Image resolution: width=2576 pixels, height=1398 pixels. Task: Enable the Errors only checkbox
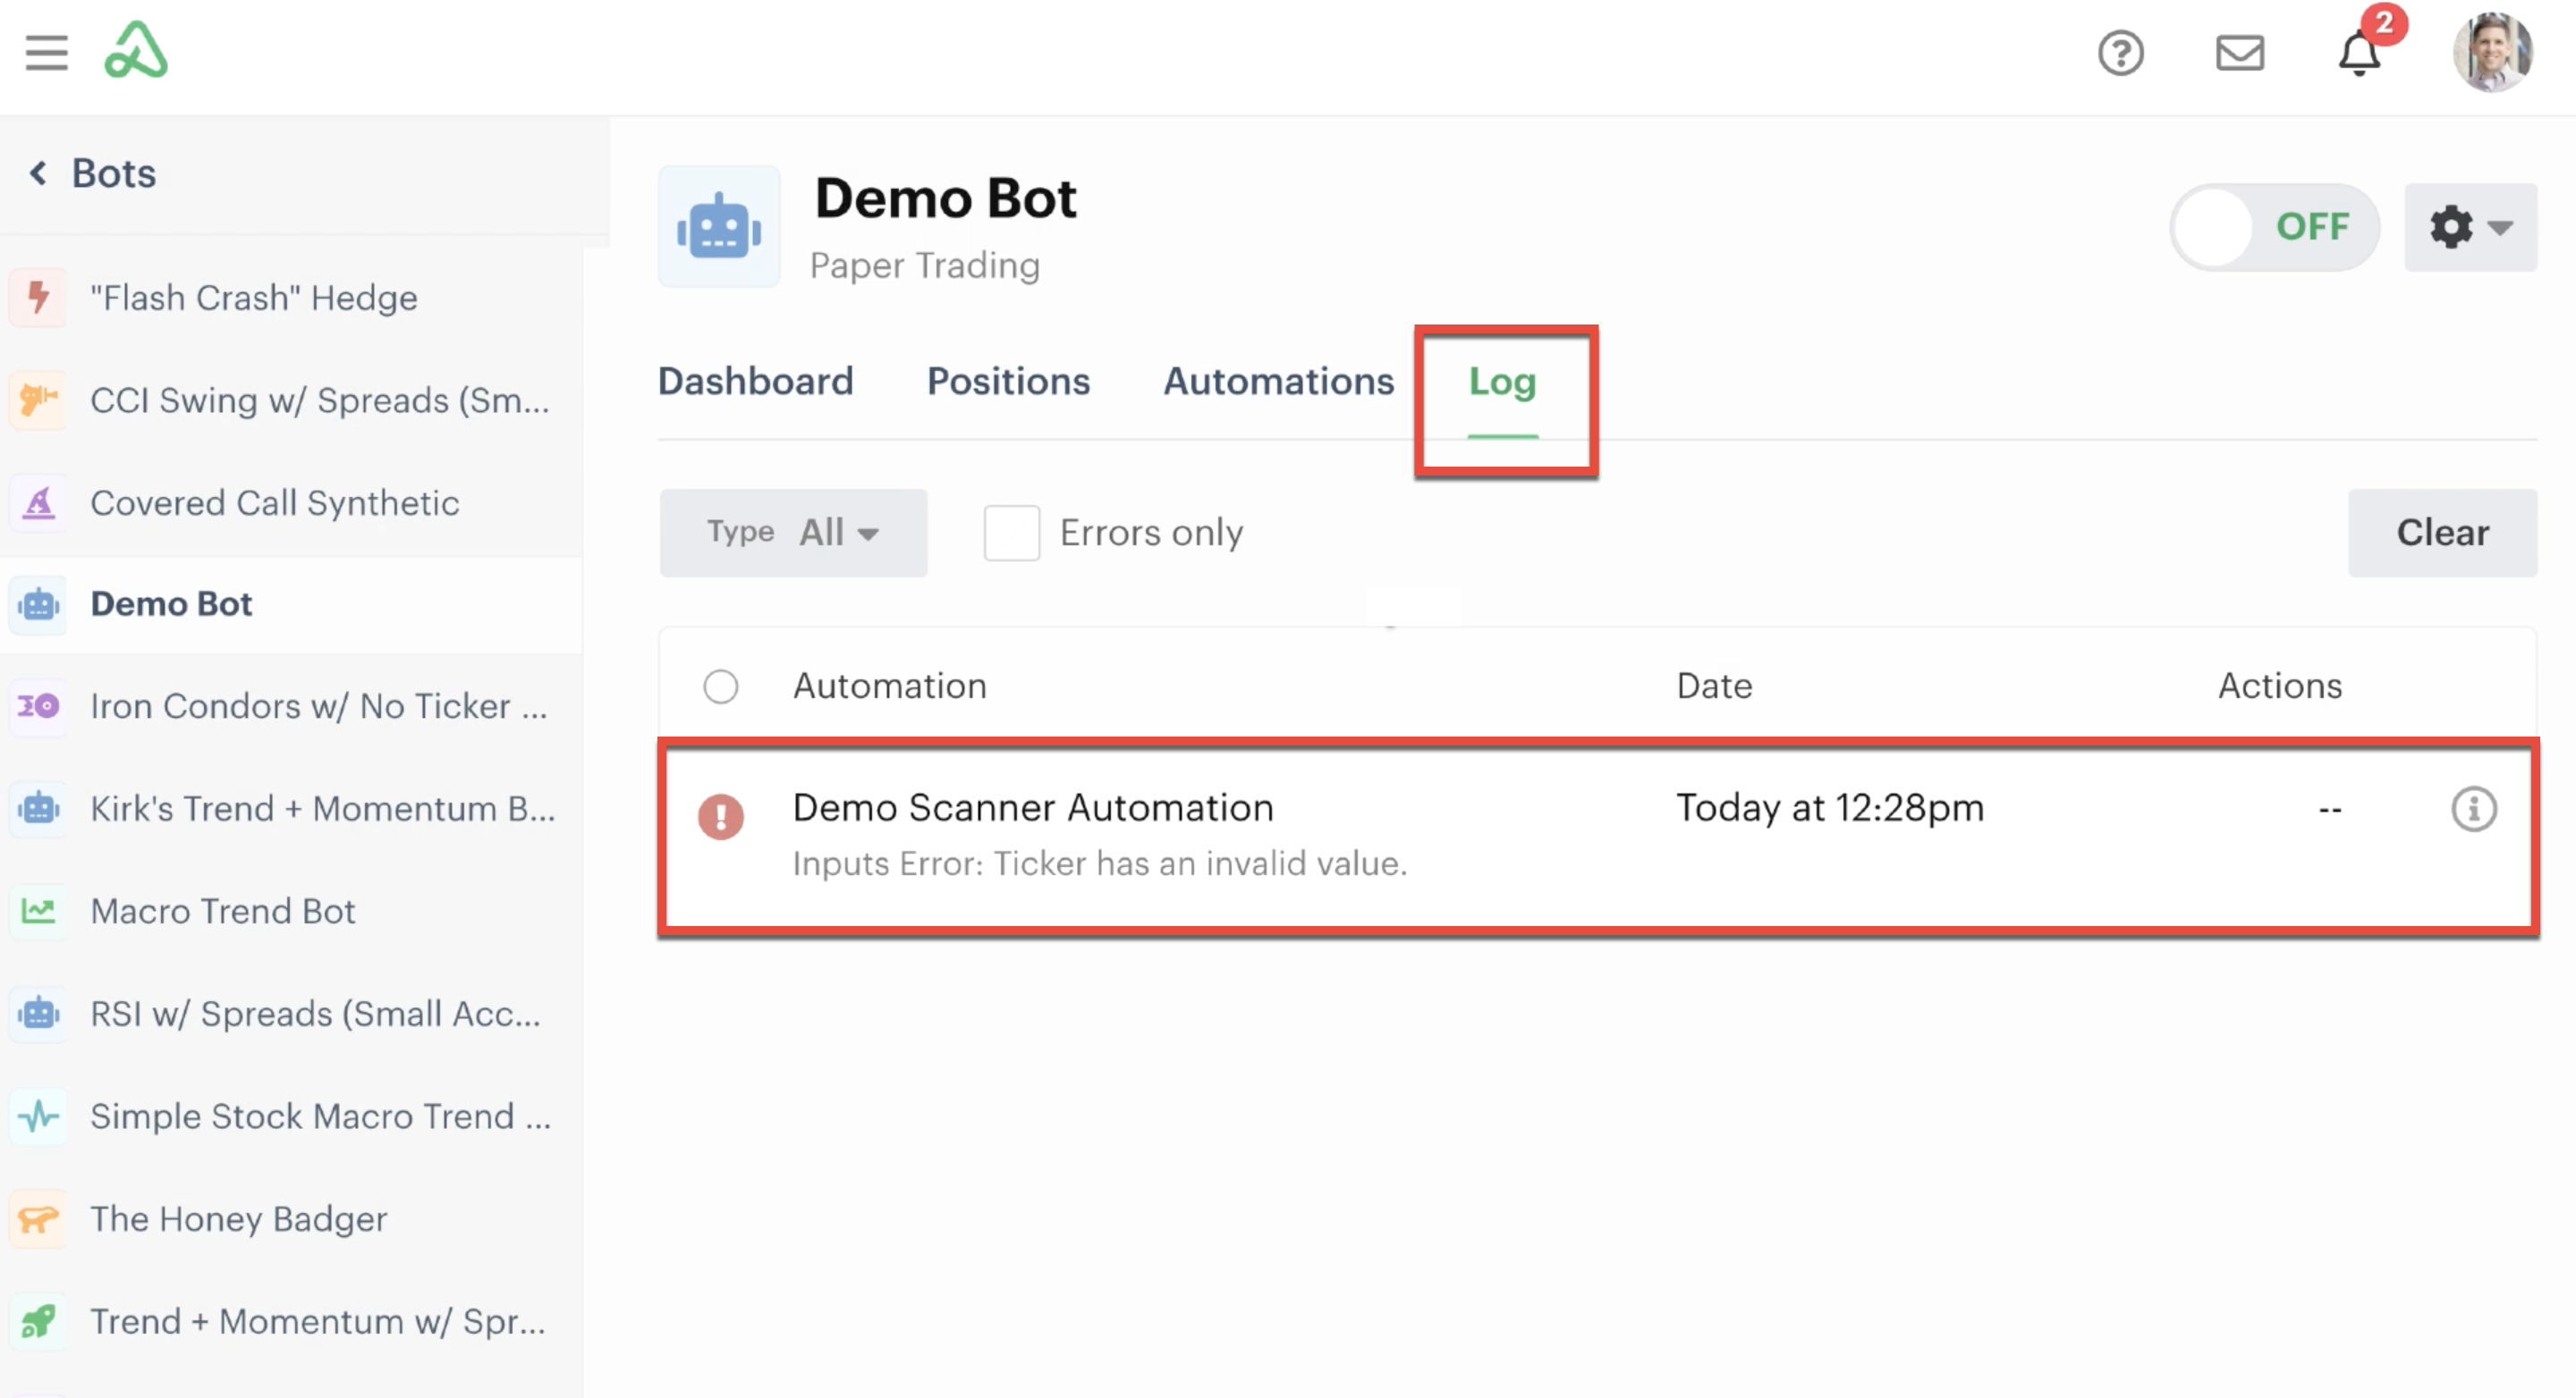(1011, 533)
